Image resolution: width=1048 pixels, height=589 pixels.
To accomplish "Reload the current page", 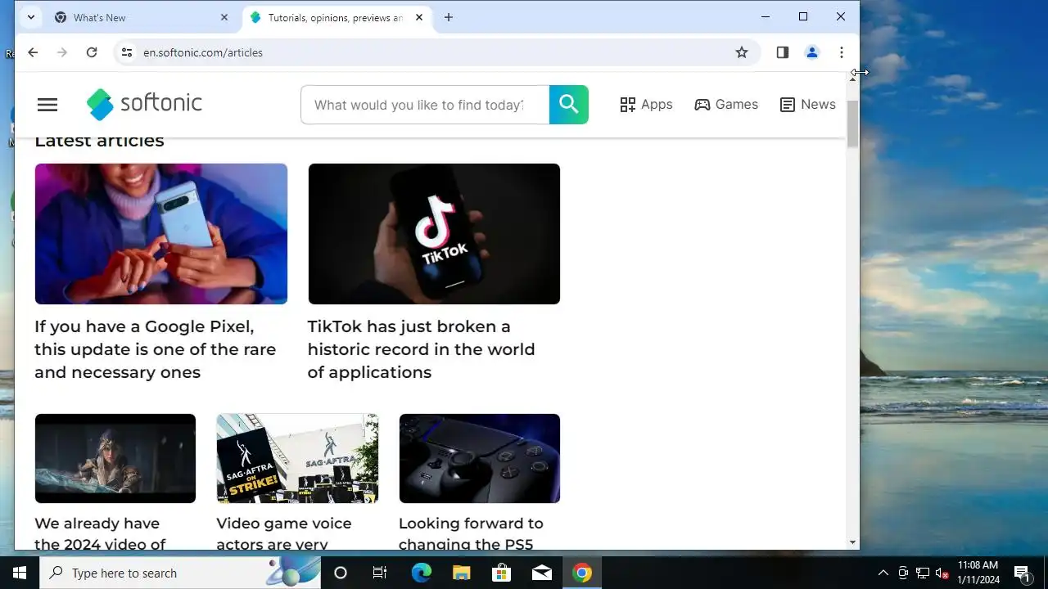I will click(x=92, y=52).
